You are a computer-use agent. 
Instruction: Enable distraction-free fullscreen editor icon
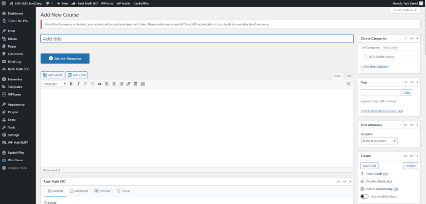click(349, 84)
